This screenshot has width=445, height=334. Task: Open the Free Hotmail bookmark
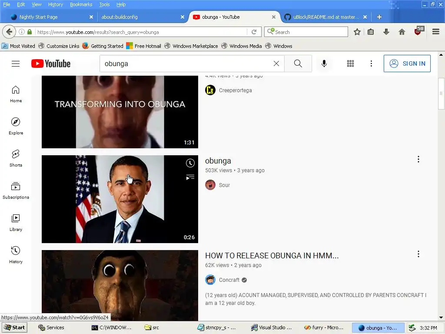(x=143, y=46)
